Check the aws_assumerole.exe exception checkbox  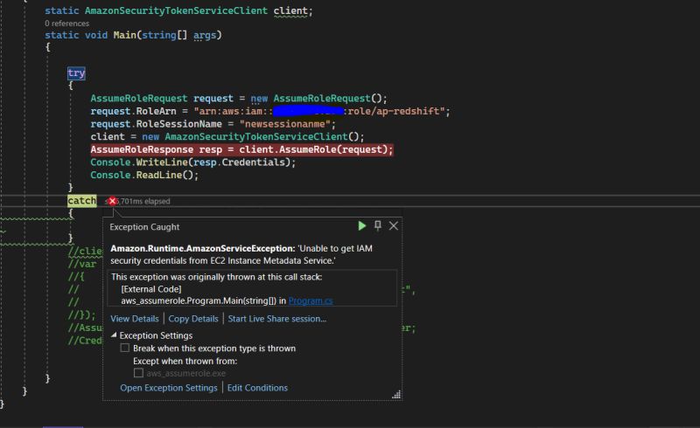[139, 373]
